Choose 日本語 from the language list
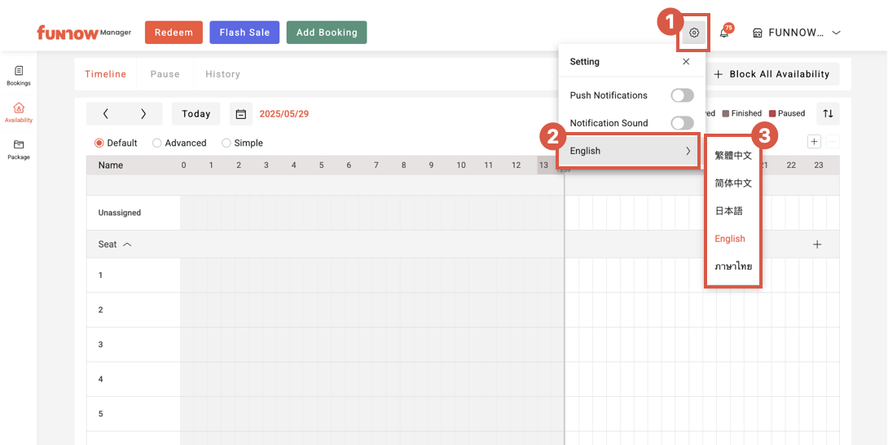 click(728, 211)
